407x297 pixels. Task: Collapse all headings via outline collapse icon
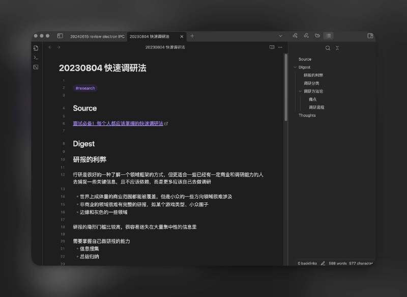(337, 48)
